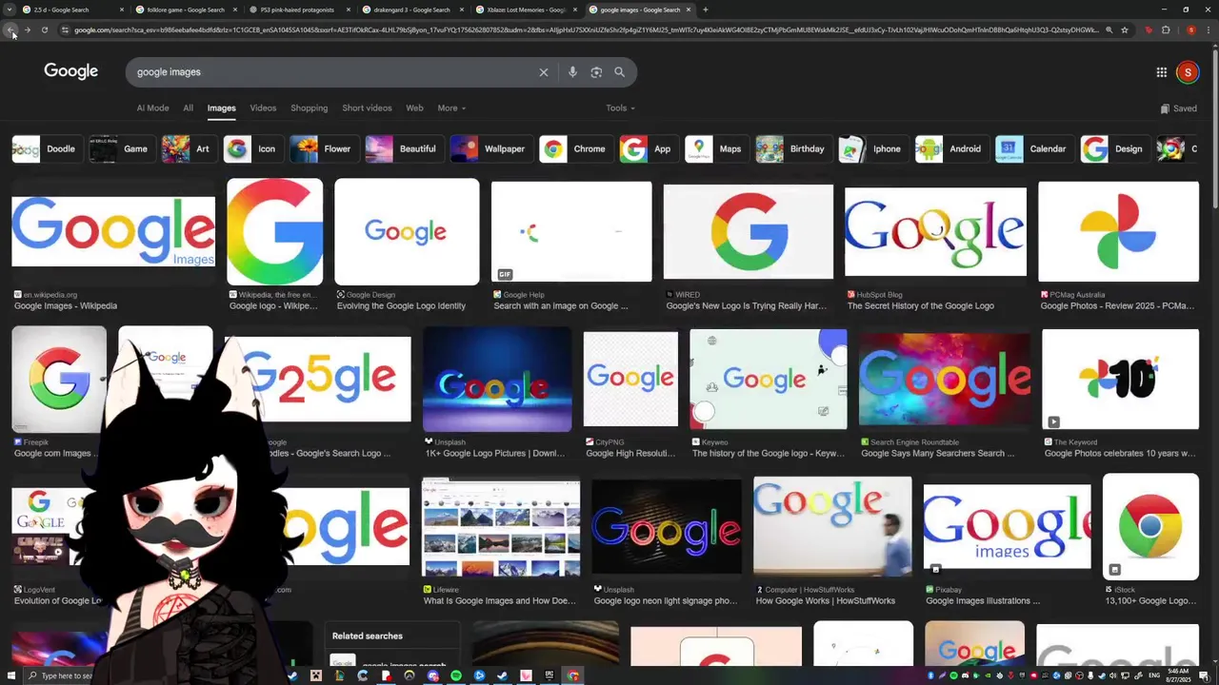Filter images by the Flower chip
This screenshot has height=685, width=1219.
(322, 148)
